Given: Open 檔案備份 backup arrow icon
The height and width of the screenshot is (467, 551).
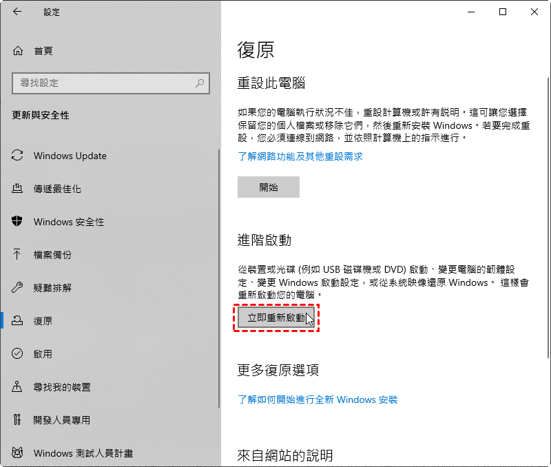Looking at the screenshot, I should coord(17,254).
